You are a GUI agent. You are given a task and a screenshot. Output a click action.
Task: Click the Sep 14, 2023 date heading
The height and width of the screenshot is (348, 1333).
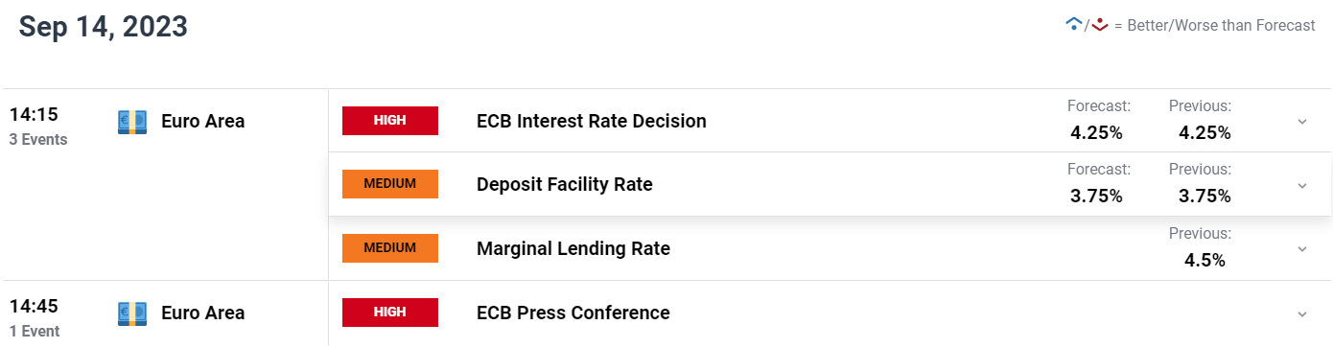tap(104, 27)
